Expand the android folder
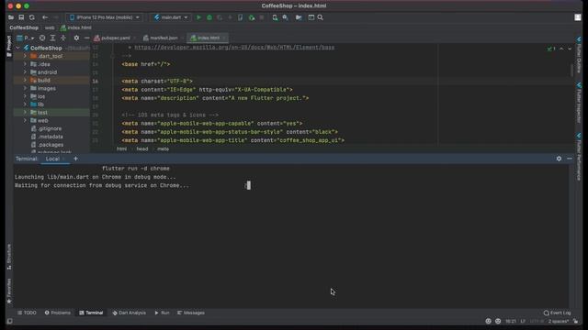The height and width of the screenshot is (330, 588). pos(25,72)
